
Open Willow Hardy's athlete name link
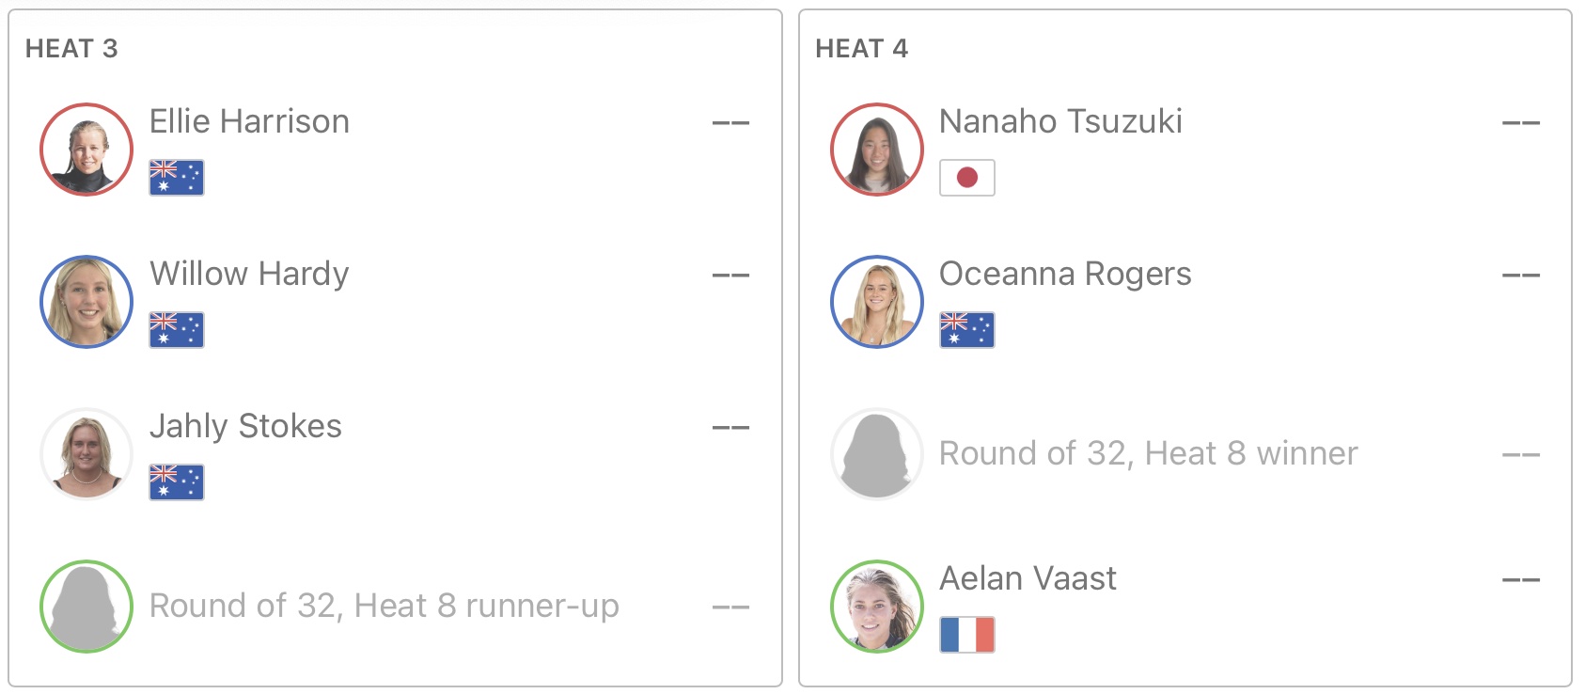pyautogui.click(x=249, y=274)
